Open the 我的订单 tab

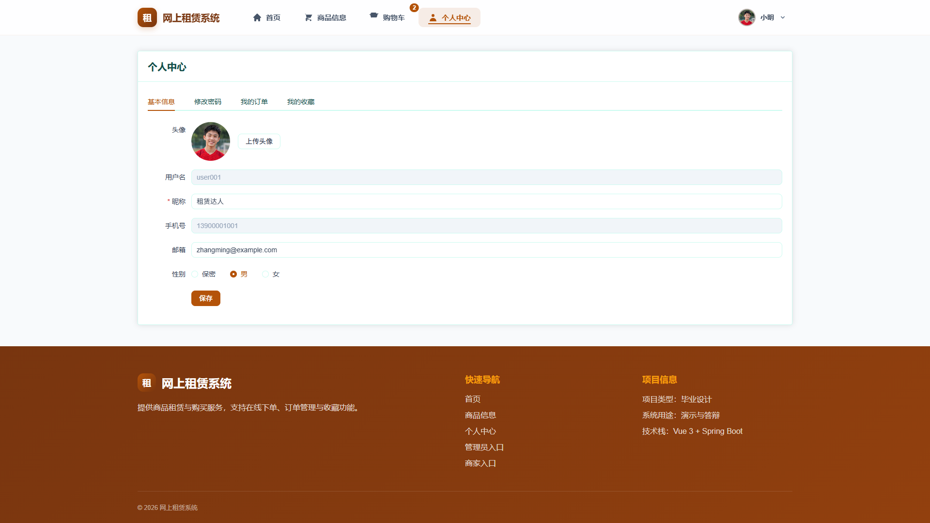[254, 102]
